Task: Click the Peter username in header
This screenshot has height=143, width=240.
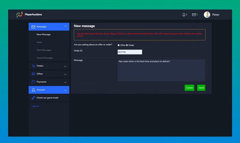Action: [x=216, y=15]
